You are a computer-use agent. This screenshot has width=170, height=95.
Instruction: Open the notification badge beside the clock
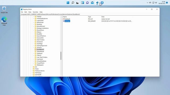tap(167, 3)
